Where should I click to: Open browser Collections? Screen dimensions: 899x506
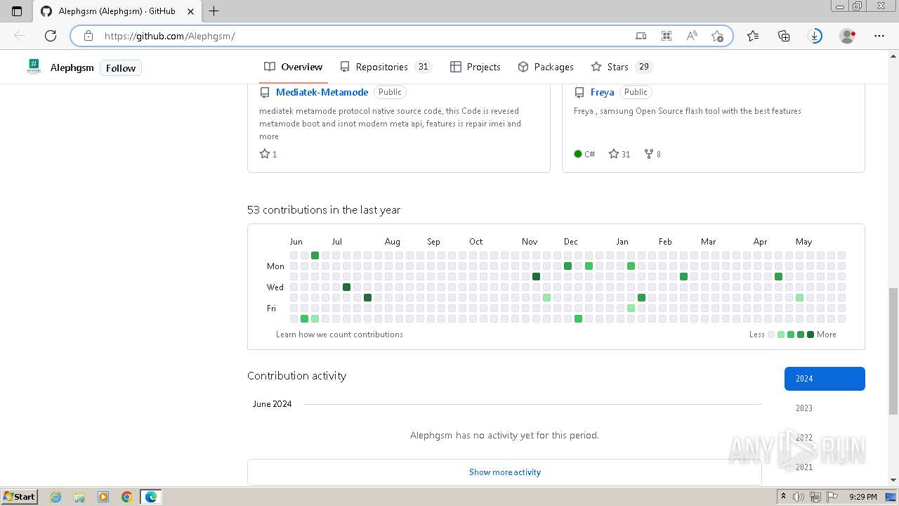[784, 36]
